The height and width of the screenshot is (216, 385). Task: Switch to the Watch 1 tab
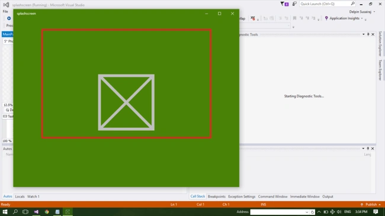(33, 196)
